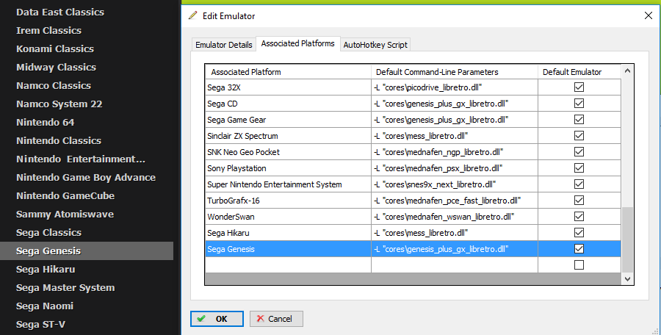Edit mednafen_pce_fast_libretro.dll parameter cell
Viewport: 661px width, 335px height.
pos(455,201)
